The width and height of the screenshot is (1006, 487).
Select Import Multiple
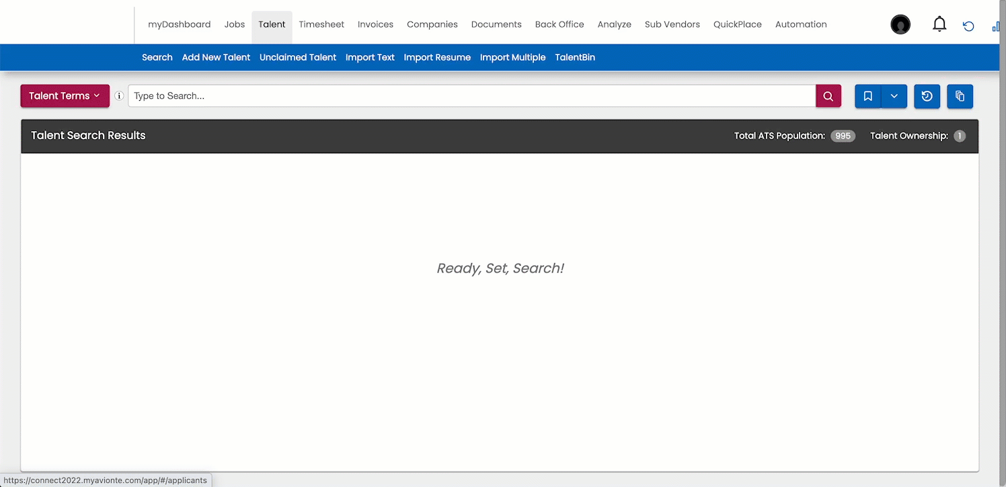point(513,57)
